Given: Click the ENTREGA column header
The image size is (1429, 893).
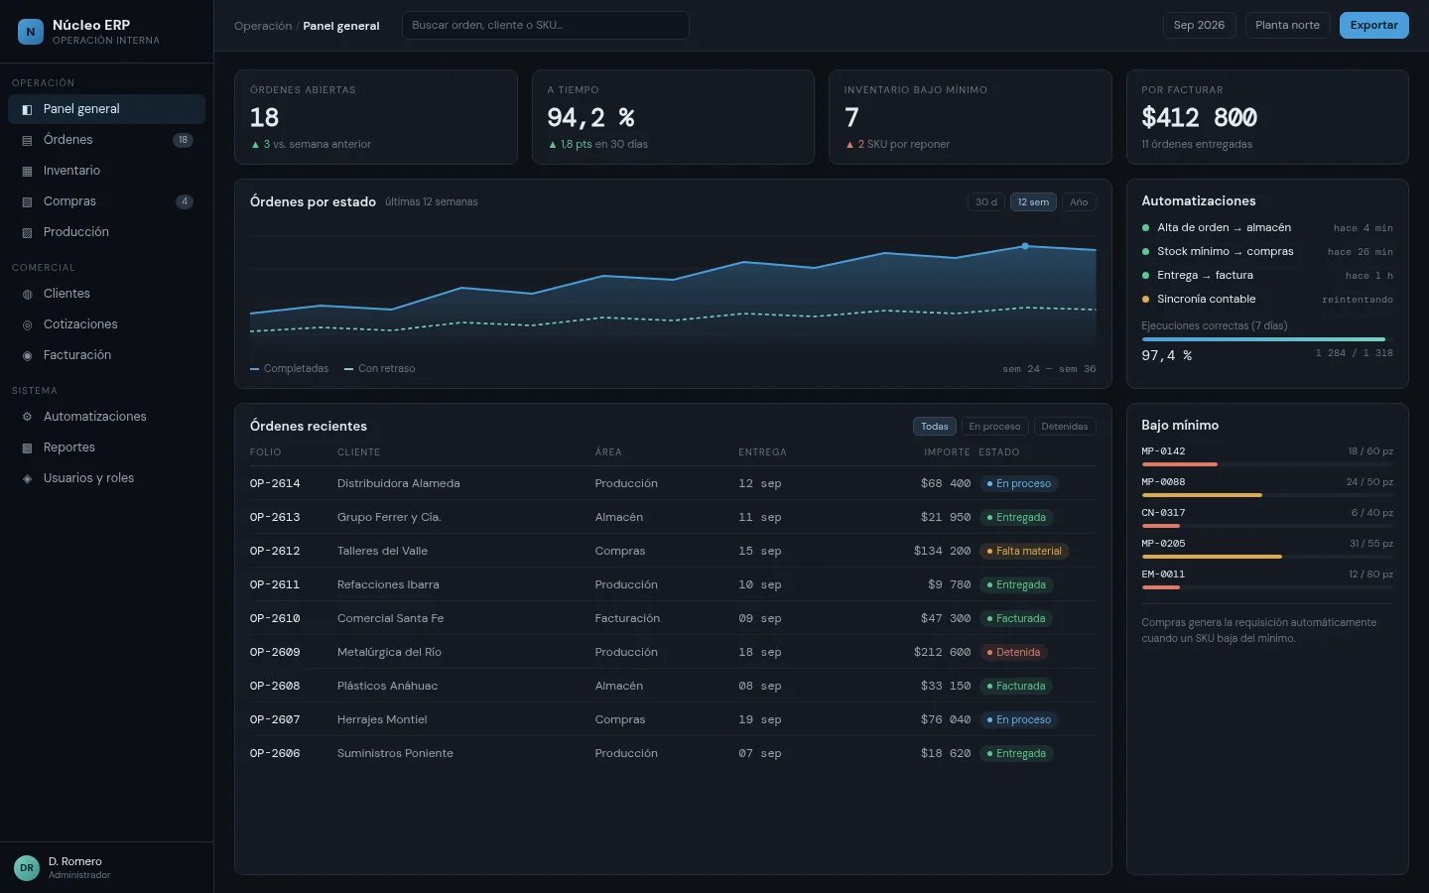Looking at the screenshot, I should [762, 452].
